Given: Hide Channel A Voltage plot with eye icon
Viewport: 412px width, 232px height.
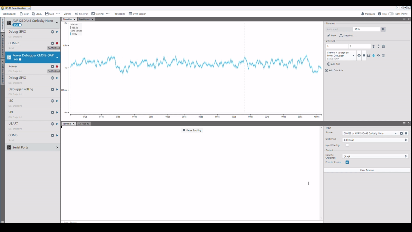Looking at the screenshot, I should (x=378, y=56).
